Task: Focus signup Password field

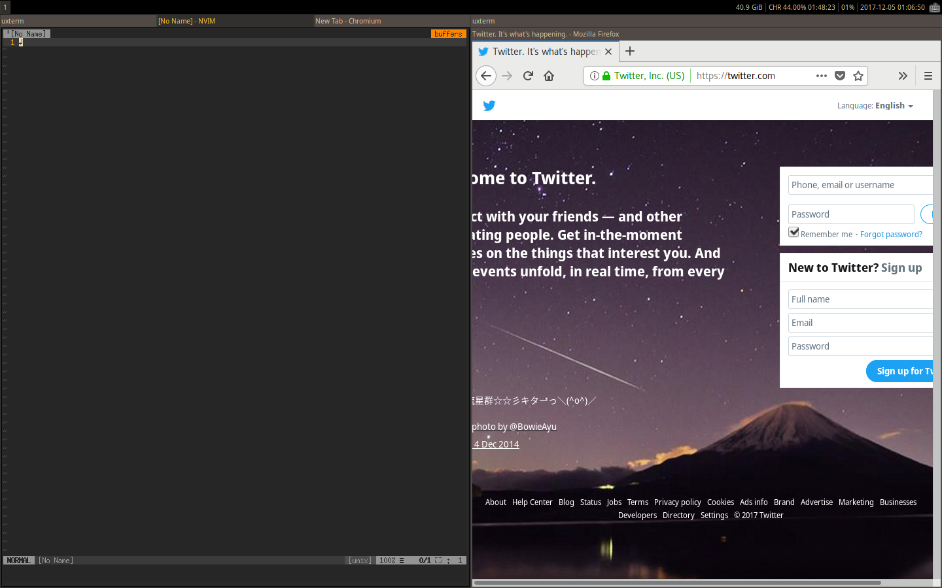Action: pos(860,346)
